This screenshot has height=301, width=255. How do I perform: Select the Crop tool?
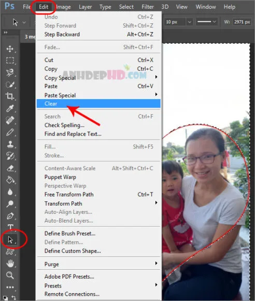[10, 96]
